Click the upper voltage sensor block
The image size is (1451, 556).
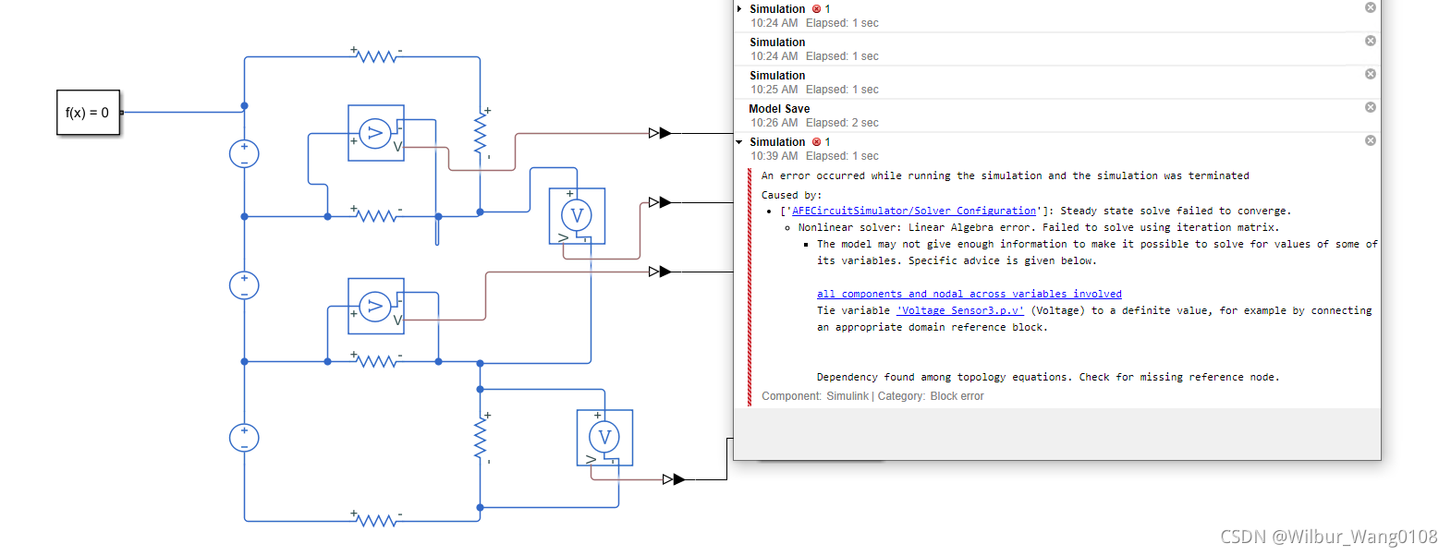[577, 216]
